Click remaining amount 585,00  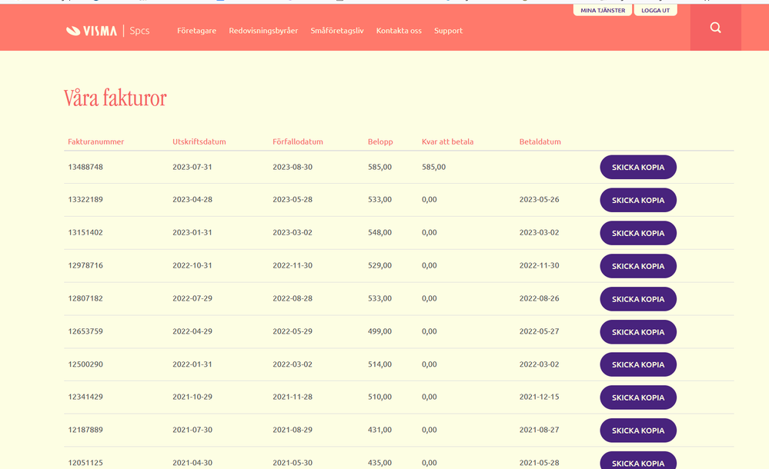pos(433,167)
